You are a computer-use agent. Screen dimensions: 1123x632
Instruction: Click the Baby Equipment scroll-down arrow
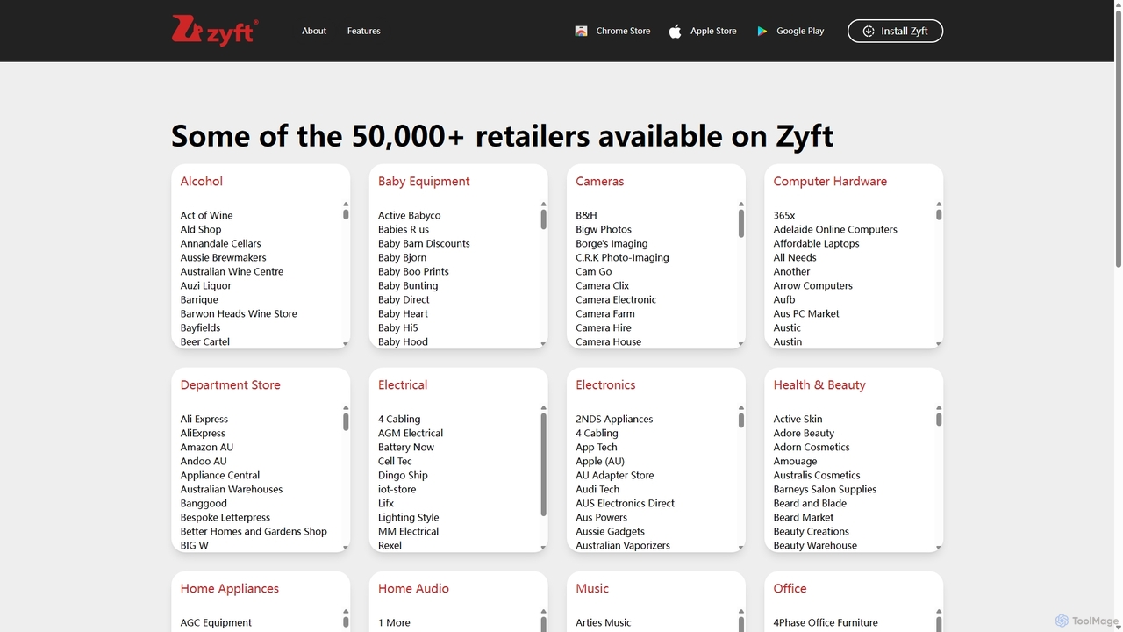click(543, 344)
